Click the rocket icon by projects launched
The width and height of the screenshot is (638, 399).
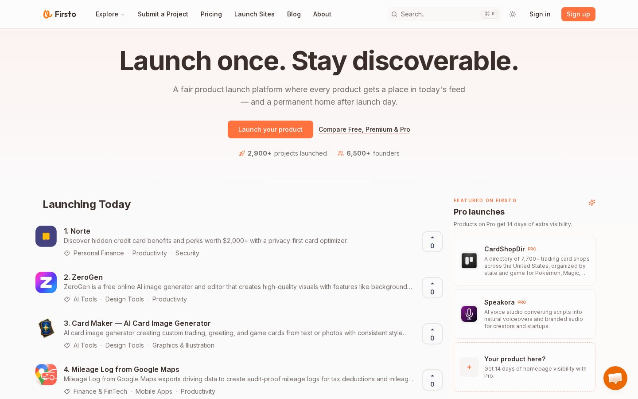pos(242,153)
